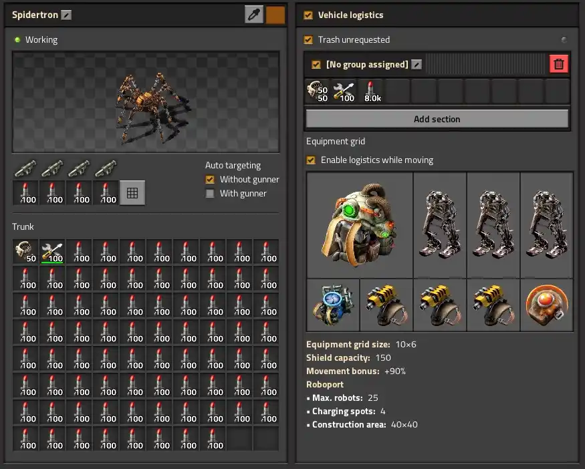The height and width of the screenshot is (469, 585).
Task: Toggle Trash unrequested option
Action: click(308, 39)
